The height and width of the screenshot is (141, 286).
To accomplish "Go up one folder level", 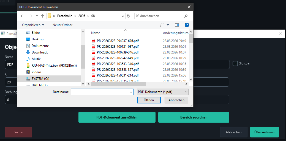I will pyautogui.click(x=43, y=16).
